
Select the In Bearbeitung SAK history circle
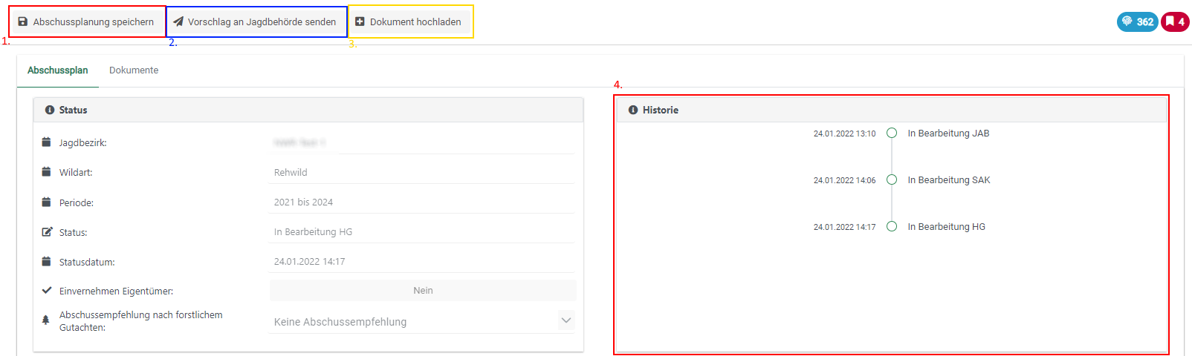(892, 180)
